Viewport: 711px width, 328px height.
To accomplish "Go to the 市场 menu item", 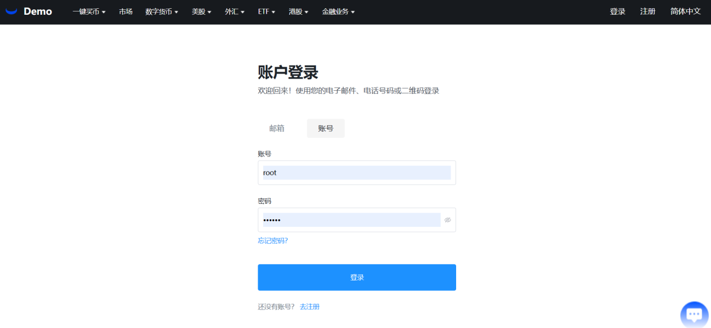I will 126,11.
